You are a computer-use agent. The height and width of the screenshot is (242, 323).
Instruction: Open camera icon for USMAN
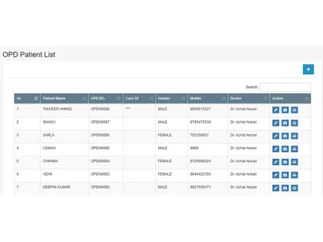pyautogui.click(x=285, y=149)
